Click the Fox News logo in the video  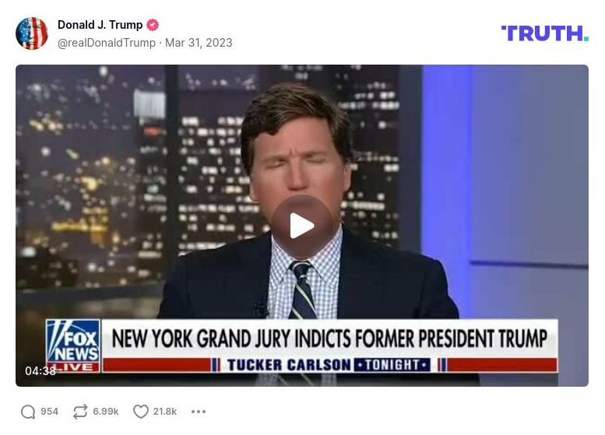73,346
